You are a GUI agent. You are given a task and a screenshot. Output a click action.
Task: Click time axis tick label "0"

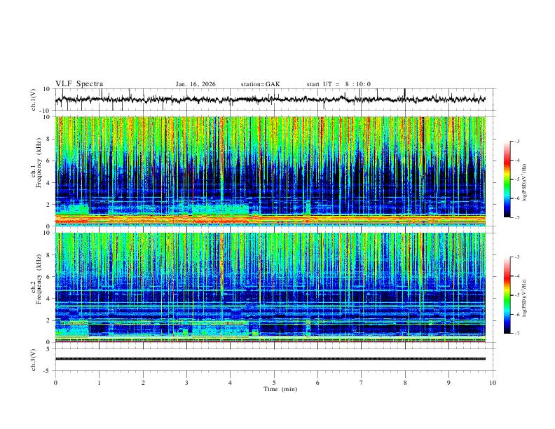55,383
